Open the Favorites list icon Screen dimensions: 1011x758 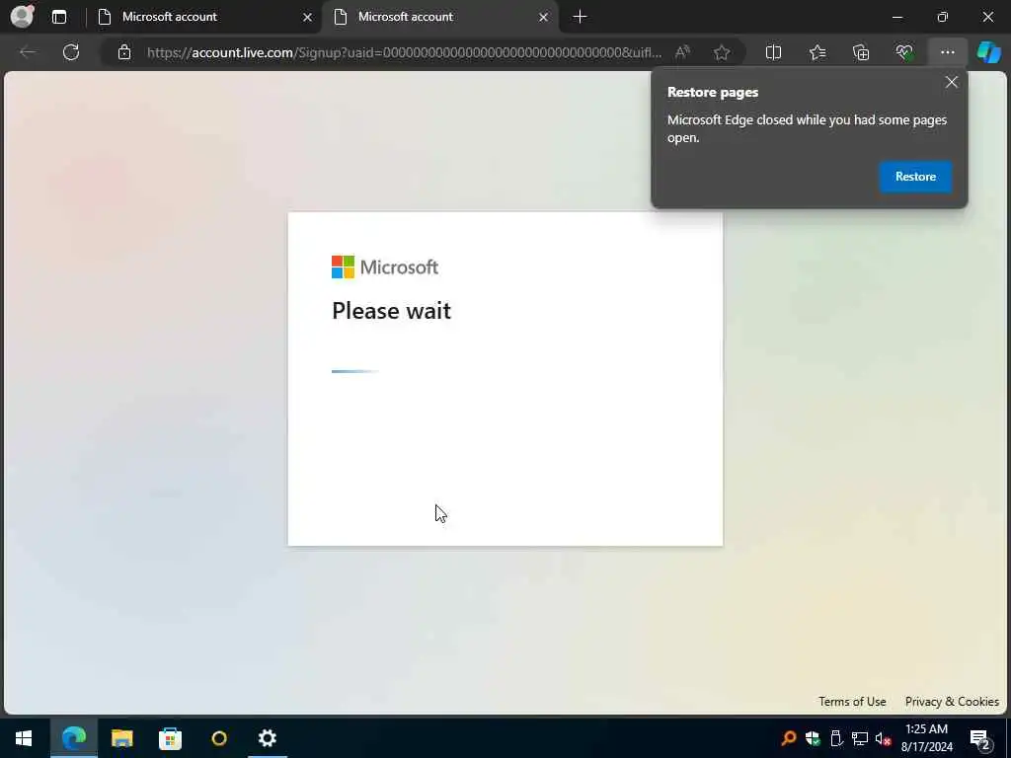point(817,52)
